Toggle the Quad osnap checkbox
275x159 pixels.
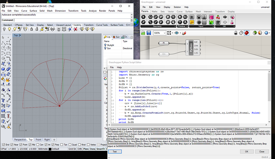pyautogui.click(x=70, y=145)
